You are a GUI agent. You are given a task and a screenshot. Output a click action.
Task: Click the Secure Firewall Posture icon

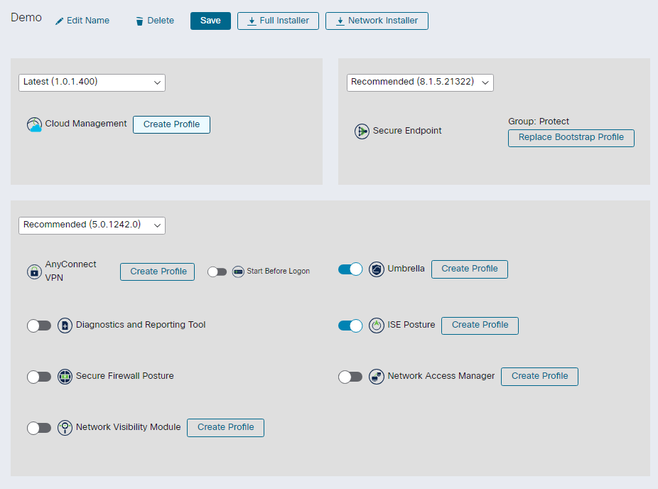[65, 377]
